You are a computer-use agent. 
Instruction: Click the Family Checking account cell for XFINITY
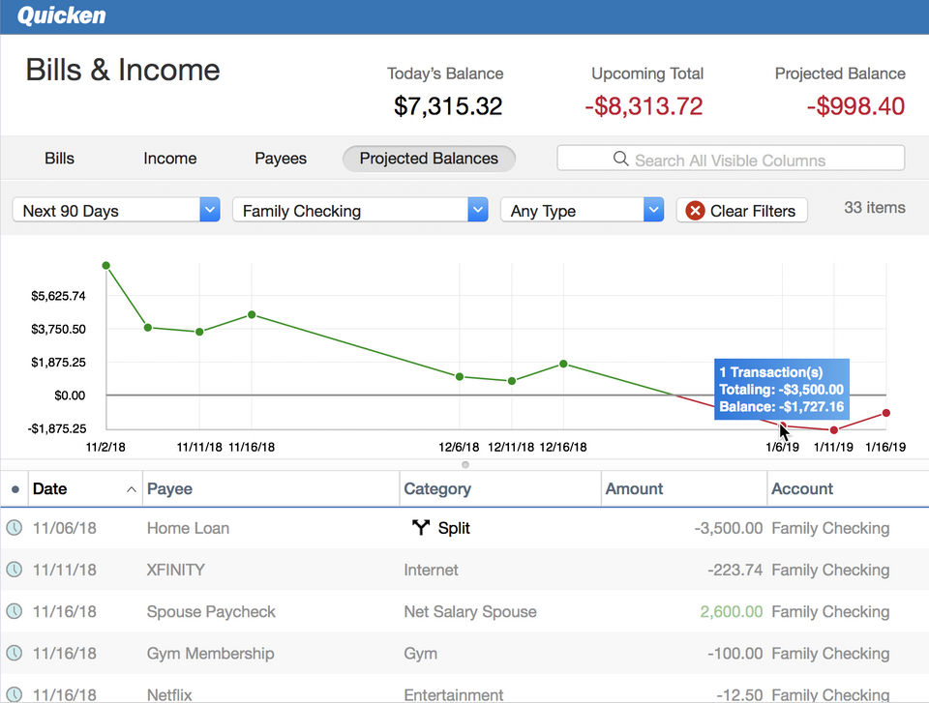point(830,570)
